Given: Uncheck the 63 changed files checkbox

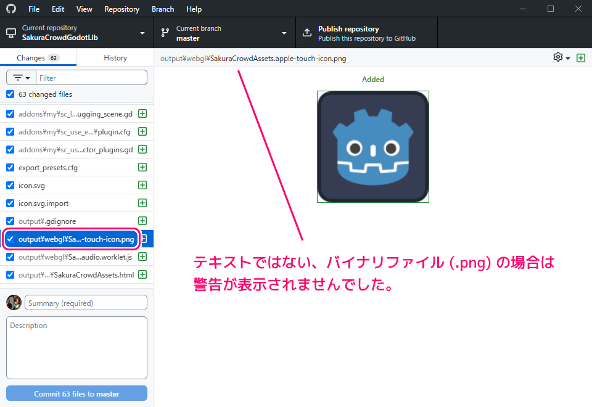Looking at the screenshot, I should [x=10, y=94].
